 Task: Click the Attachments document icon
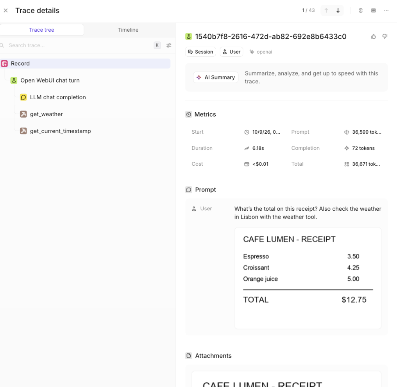click(x=189, y=356)
